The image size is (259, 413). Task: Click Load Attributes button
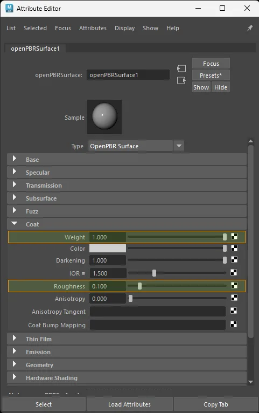(129, 404)
